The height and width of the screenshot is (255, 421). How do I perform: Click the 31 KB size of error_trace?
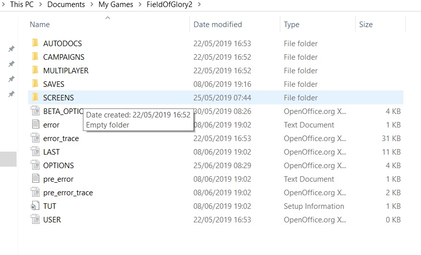point(391,139)
